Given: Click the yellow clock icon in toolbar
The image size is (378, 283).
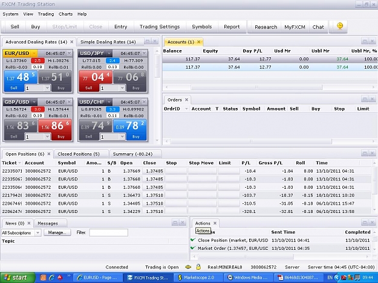Looking at the screenshot, I should tap(340, 26).
